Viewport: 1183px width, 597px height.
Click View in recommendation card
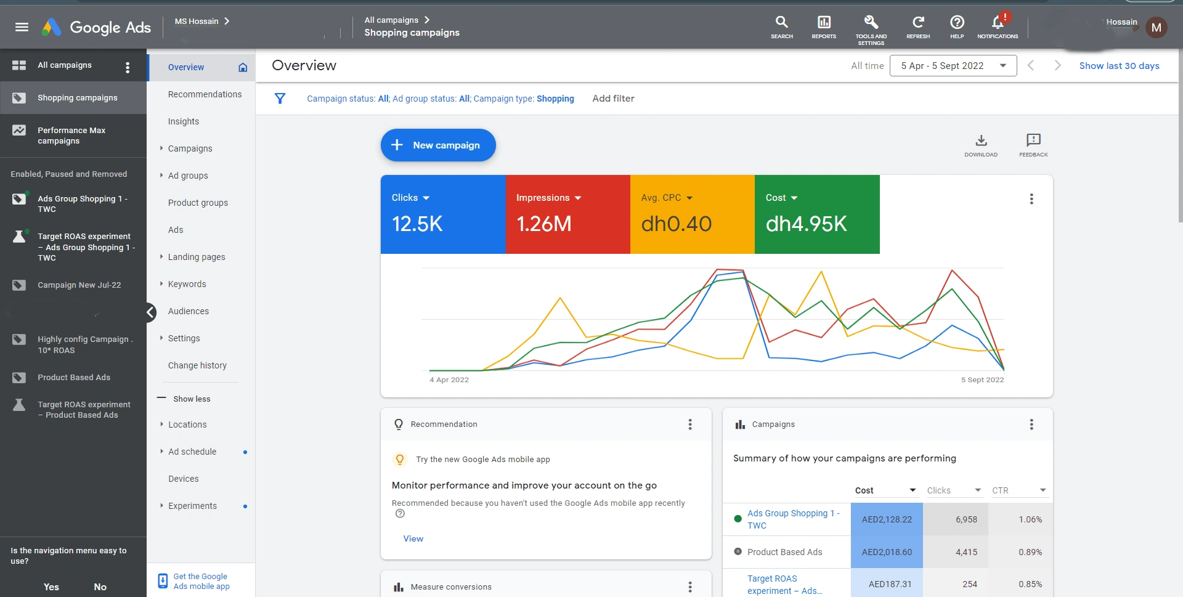tap(413, 538)
